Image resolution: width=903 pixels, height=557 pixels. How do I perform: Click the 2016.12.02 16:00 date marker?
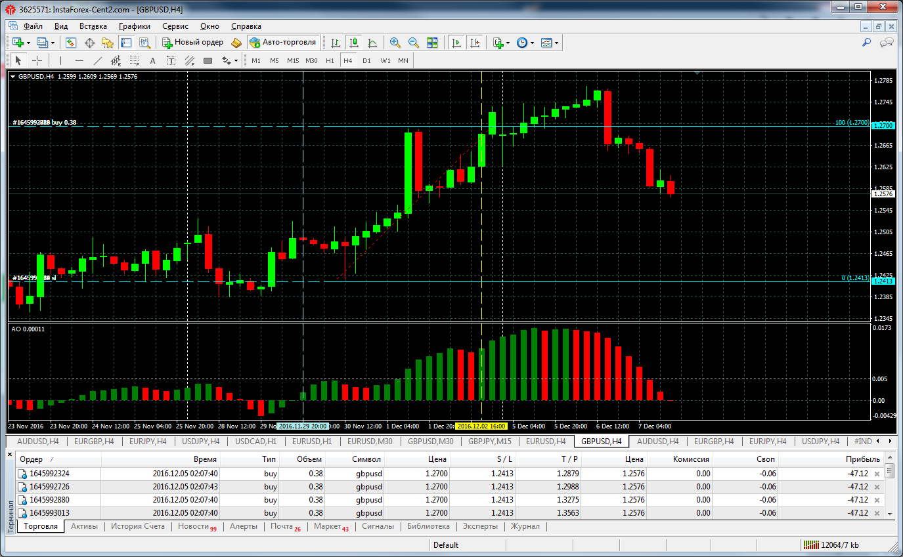[481, 426]
